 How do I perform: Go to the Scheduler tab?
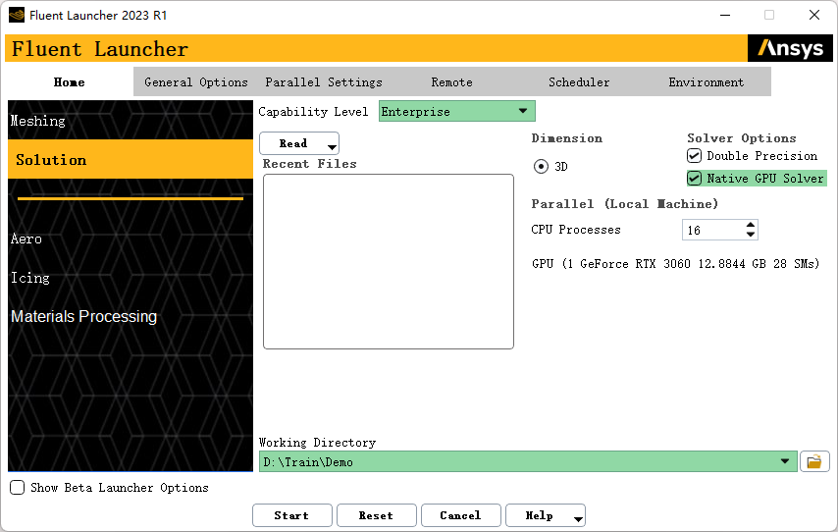[579, 82]
